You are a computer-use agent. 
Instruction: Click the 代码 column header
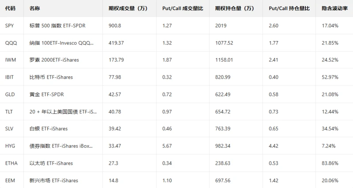point(10,8)
